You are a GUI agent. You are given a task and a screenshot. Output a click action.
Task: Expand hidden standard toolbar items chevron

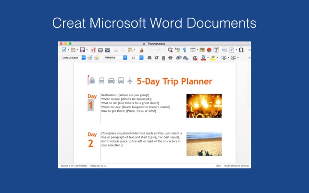249,50
